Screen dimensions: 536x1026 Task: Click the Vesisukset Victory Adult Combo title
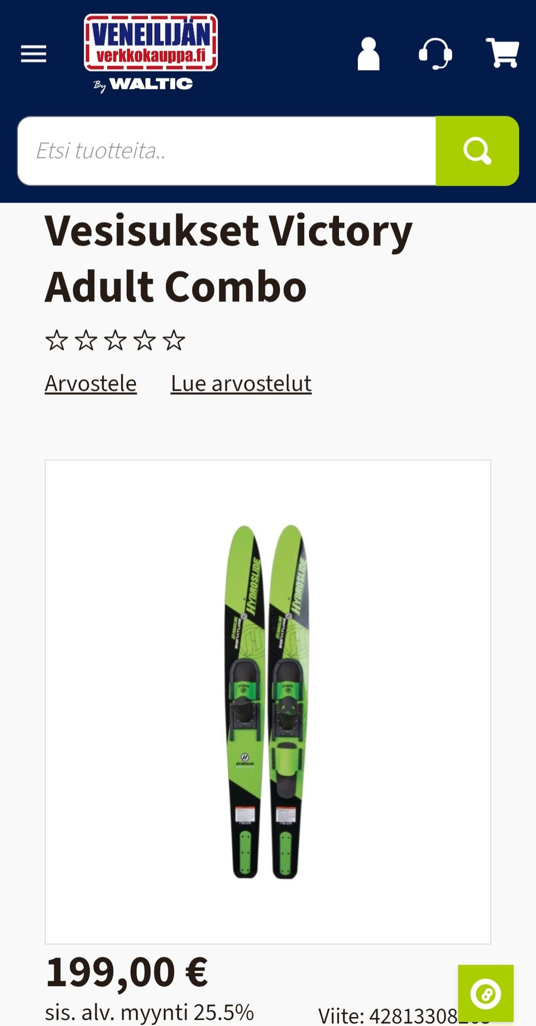click(x=229, y=259)
